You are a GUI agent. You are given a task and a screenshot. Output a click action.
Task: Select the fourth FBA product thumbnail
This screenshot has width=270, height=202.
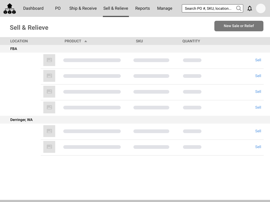[49, 107]
